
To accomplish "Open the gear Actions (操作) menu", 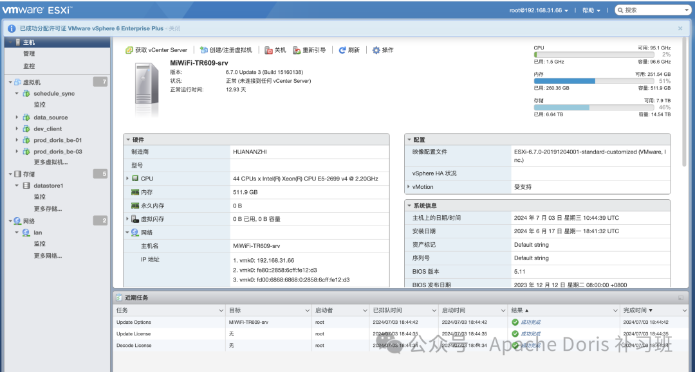I will coord(384,50).
